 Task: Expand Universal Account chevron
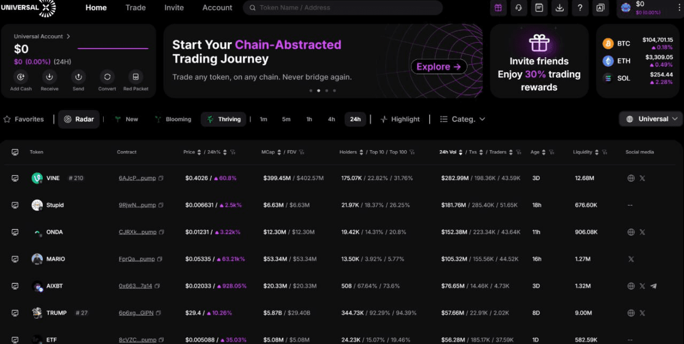click(x=68, y=36)
